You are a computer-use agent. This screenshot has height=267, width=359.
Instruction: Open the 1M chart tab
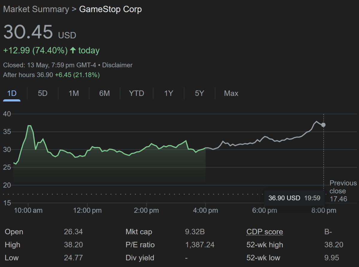tap(74, 93)
